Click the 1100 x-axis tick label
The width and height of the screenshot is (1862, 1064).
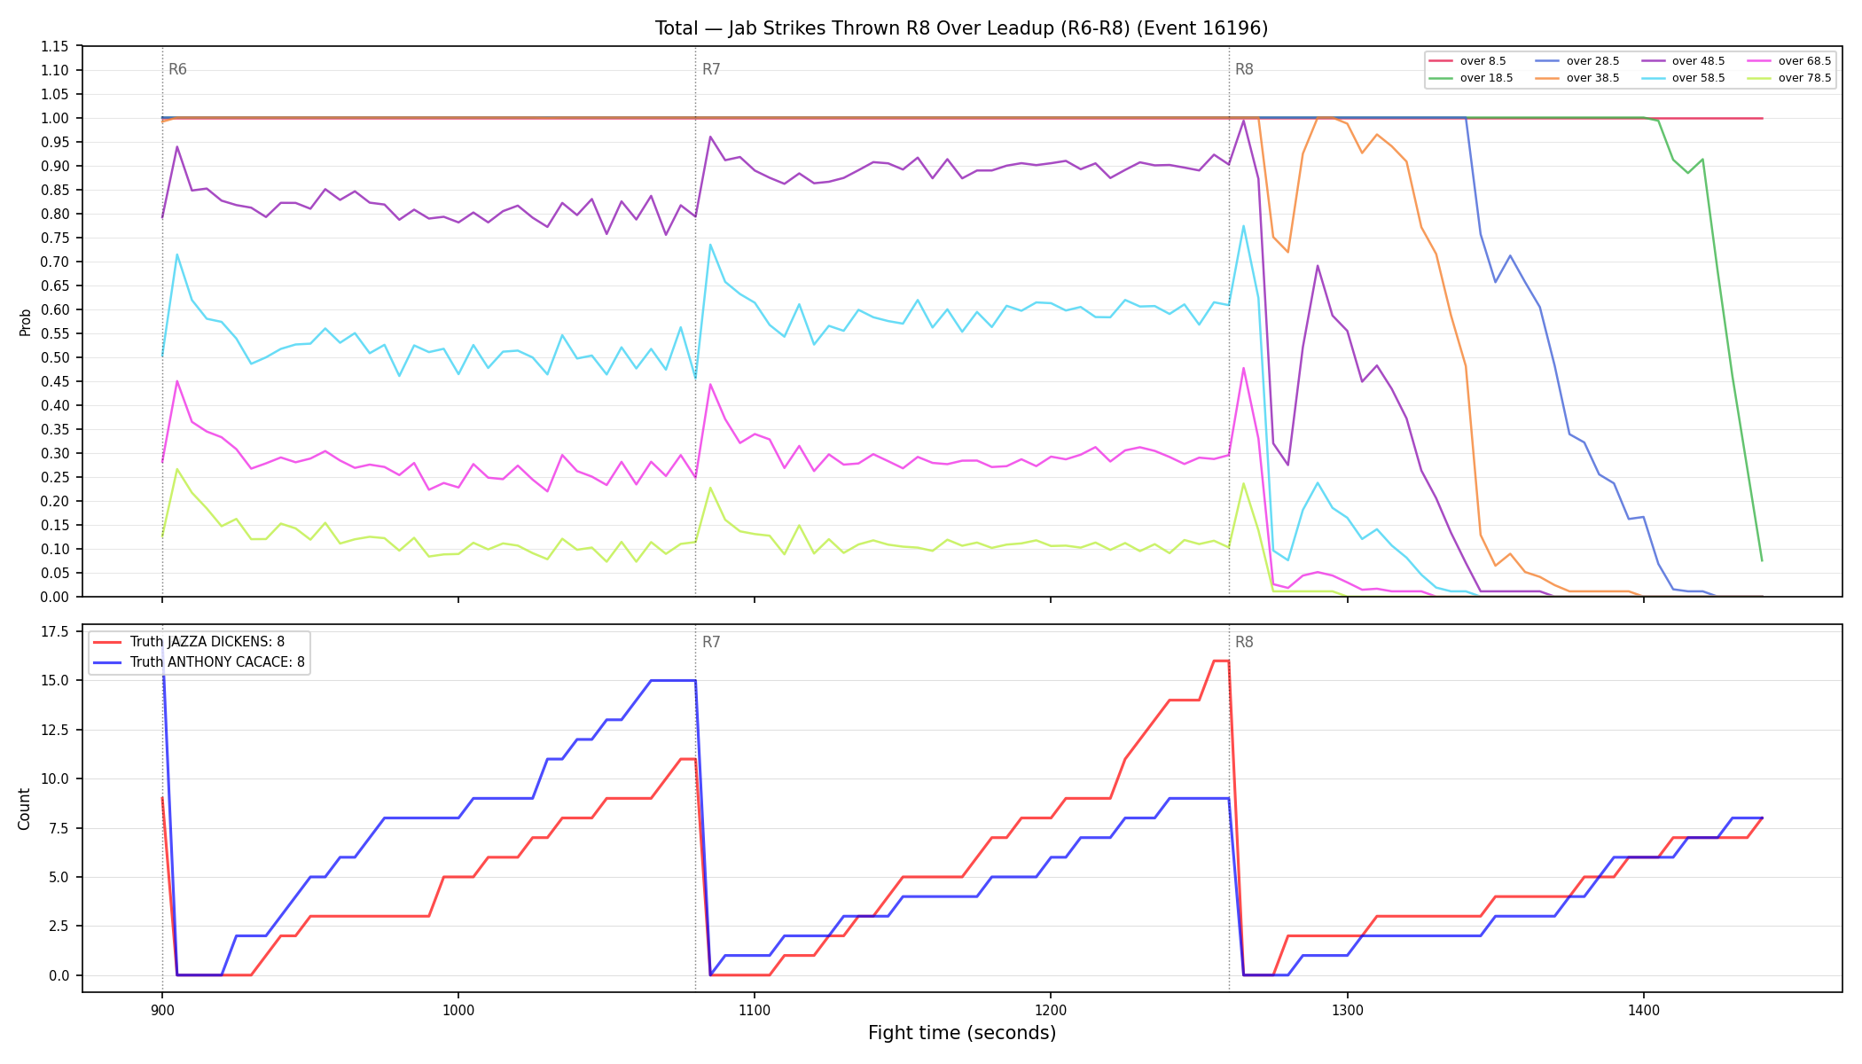pos(754,1009)
